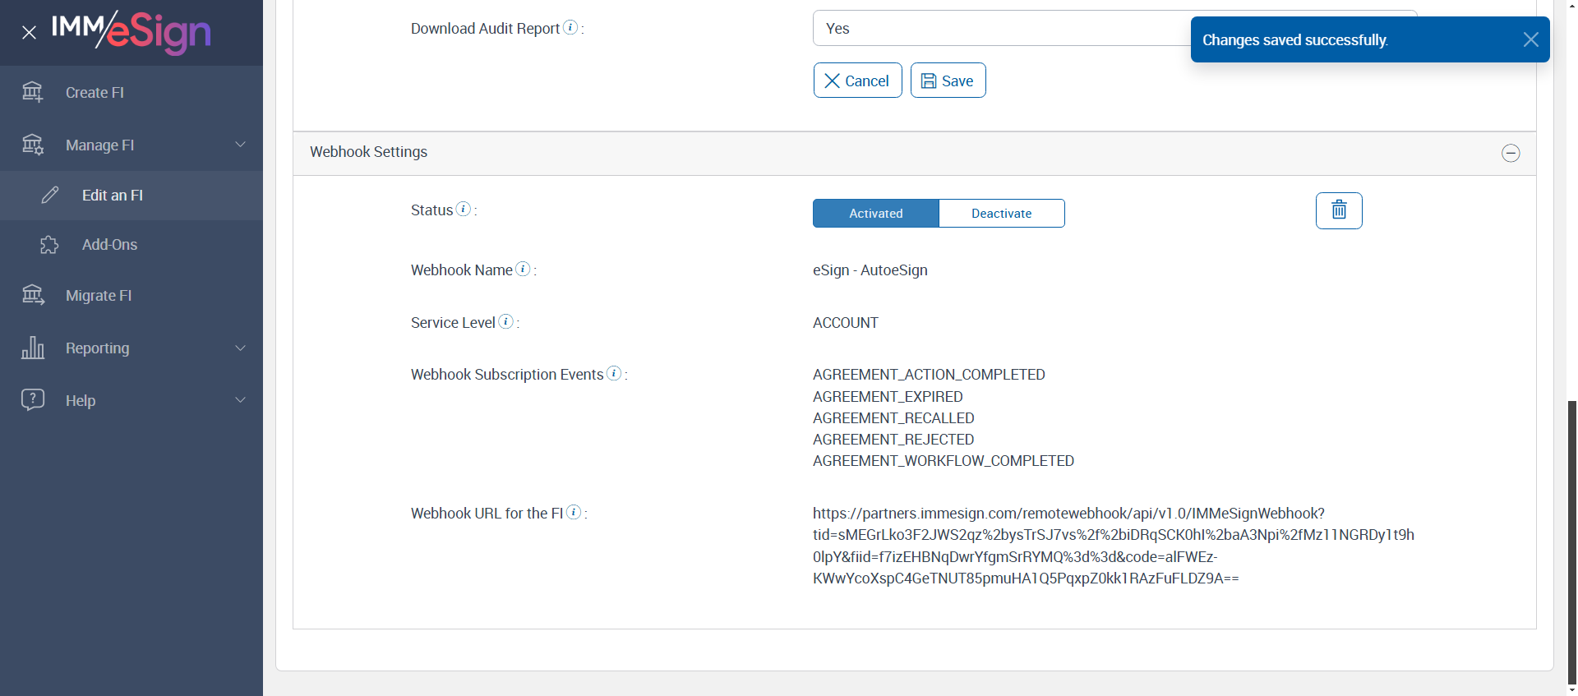Click the Manage FI bank gear icon

coord(33,145)
